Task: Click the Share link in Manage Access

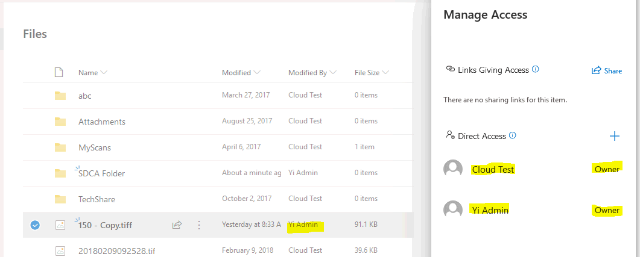Action: [x=607, y=70]
